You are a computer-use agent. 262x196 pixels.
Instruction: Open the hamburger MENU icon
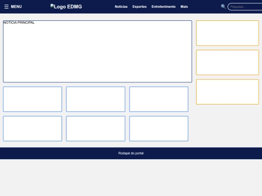(x=6, y=7)
